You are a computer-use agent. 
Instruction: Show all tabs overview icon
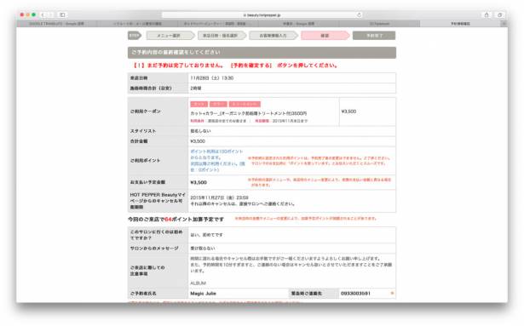499,14
